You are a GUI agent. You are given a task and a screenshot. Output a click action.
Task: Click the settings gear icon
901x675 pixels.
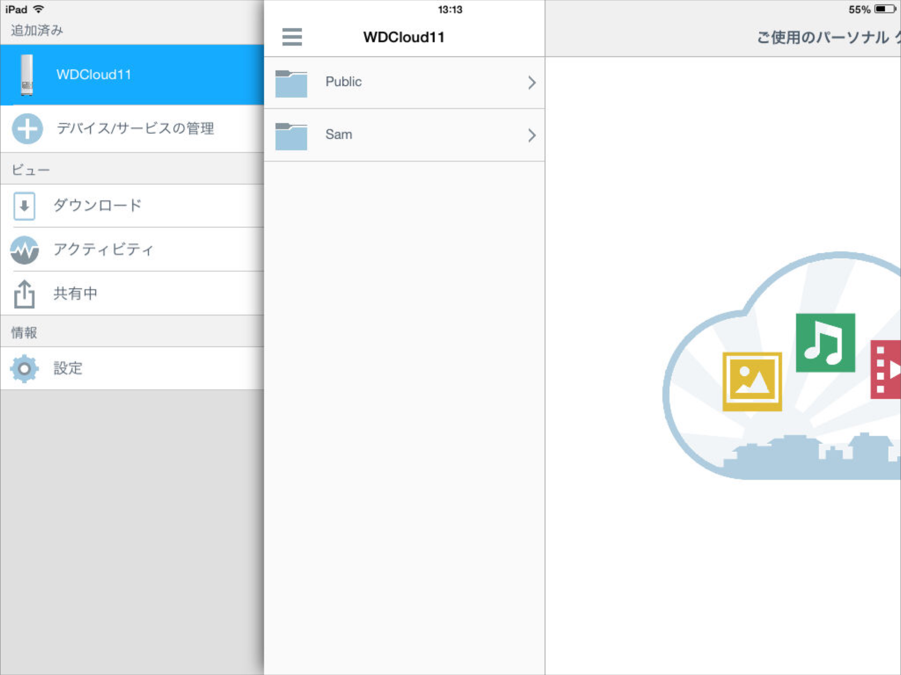click(24, 369)
